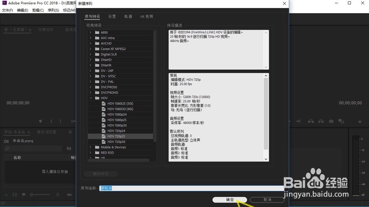Screen dimensions: 369x207
Task: Open the 编辑(E) menu
Action: (23, 10)
